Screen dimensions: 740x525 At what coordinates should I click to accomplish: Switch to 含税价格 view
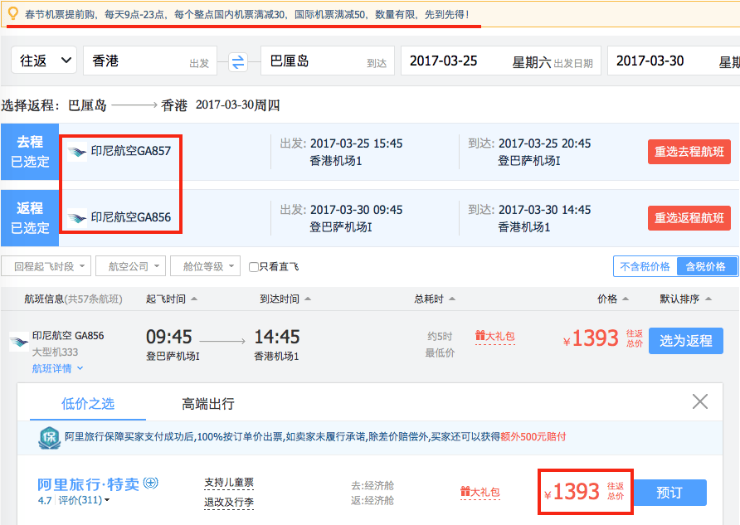click(x=706, y=266)
